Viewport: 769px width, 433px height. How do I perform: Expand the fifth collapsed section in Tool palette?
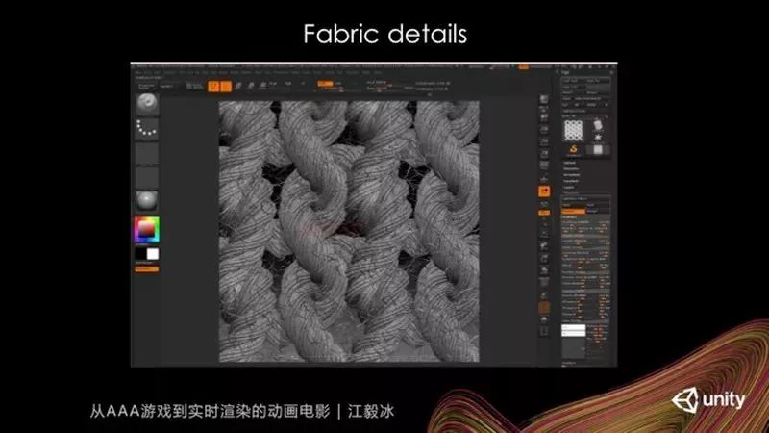point(569,187)
